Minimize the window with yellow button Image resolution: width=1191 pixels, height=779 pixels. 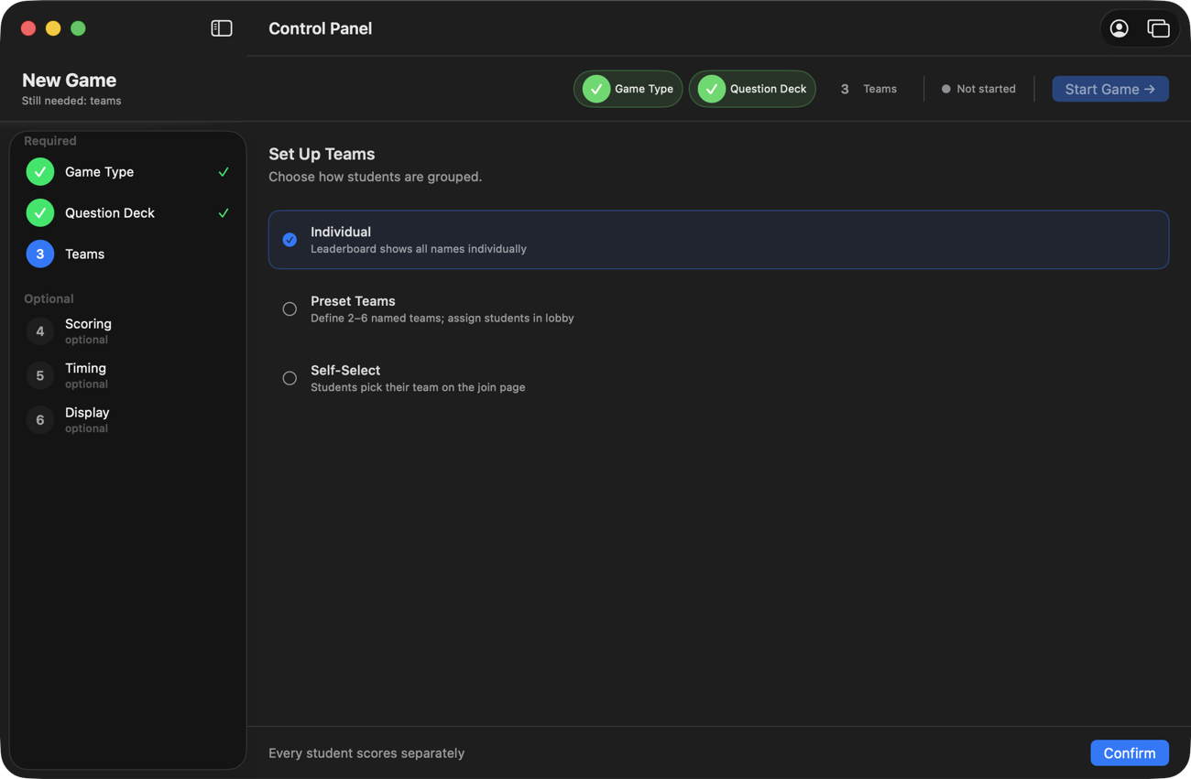(x=53, y=28)
